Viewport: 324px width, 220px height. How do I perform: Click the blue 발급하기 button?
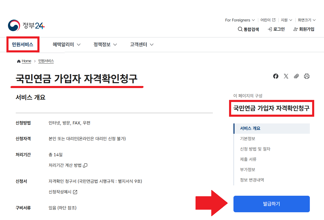point(271,204)
